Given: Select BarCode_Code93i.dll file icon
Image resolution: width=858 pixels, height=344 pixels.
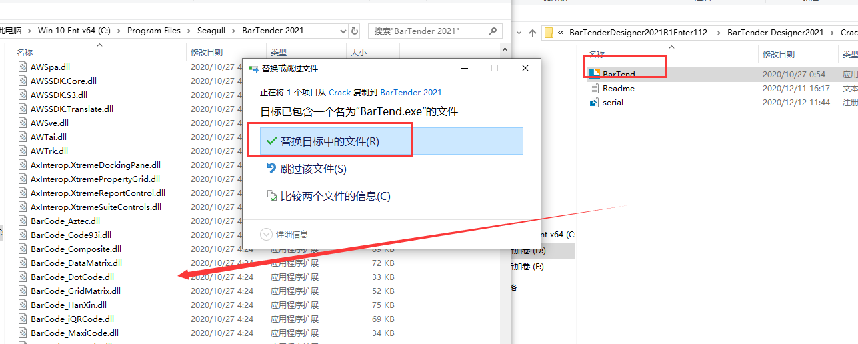Looking at the screenshot, I should click(23, 235).
